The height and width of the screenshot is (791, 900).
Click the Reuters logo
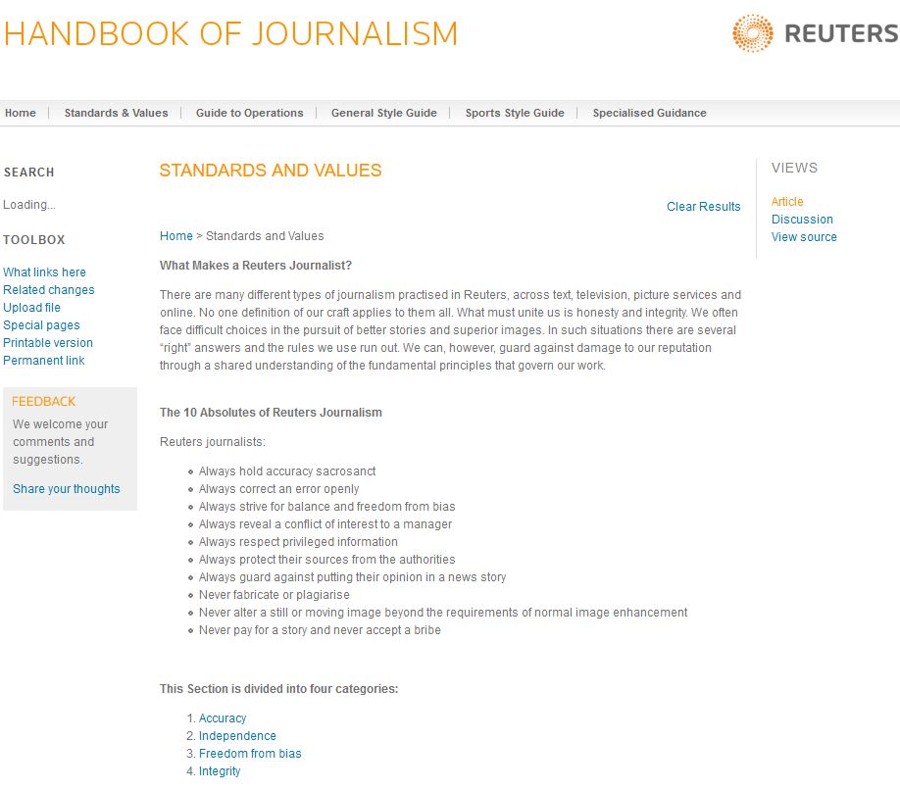click(x=816, y=33)
